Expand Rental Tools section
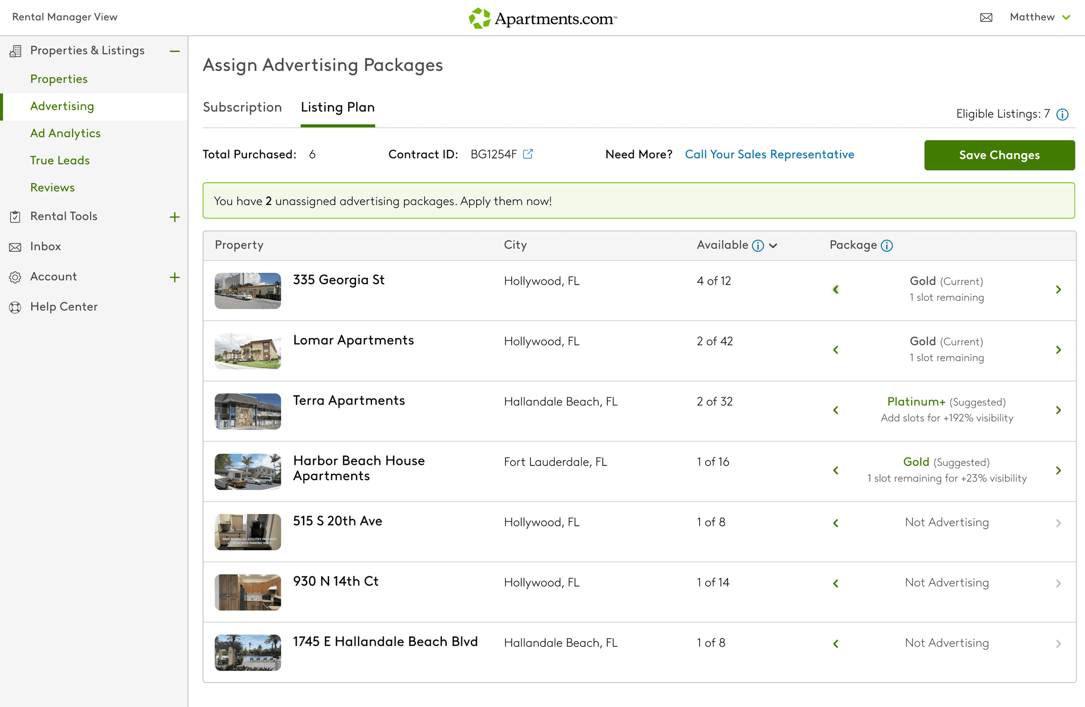The width and height of the screenshot is (1085, 707). tap(174, 217)
